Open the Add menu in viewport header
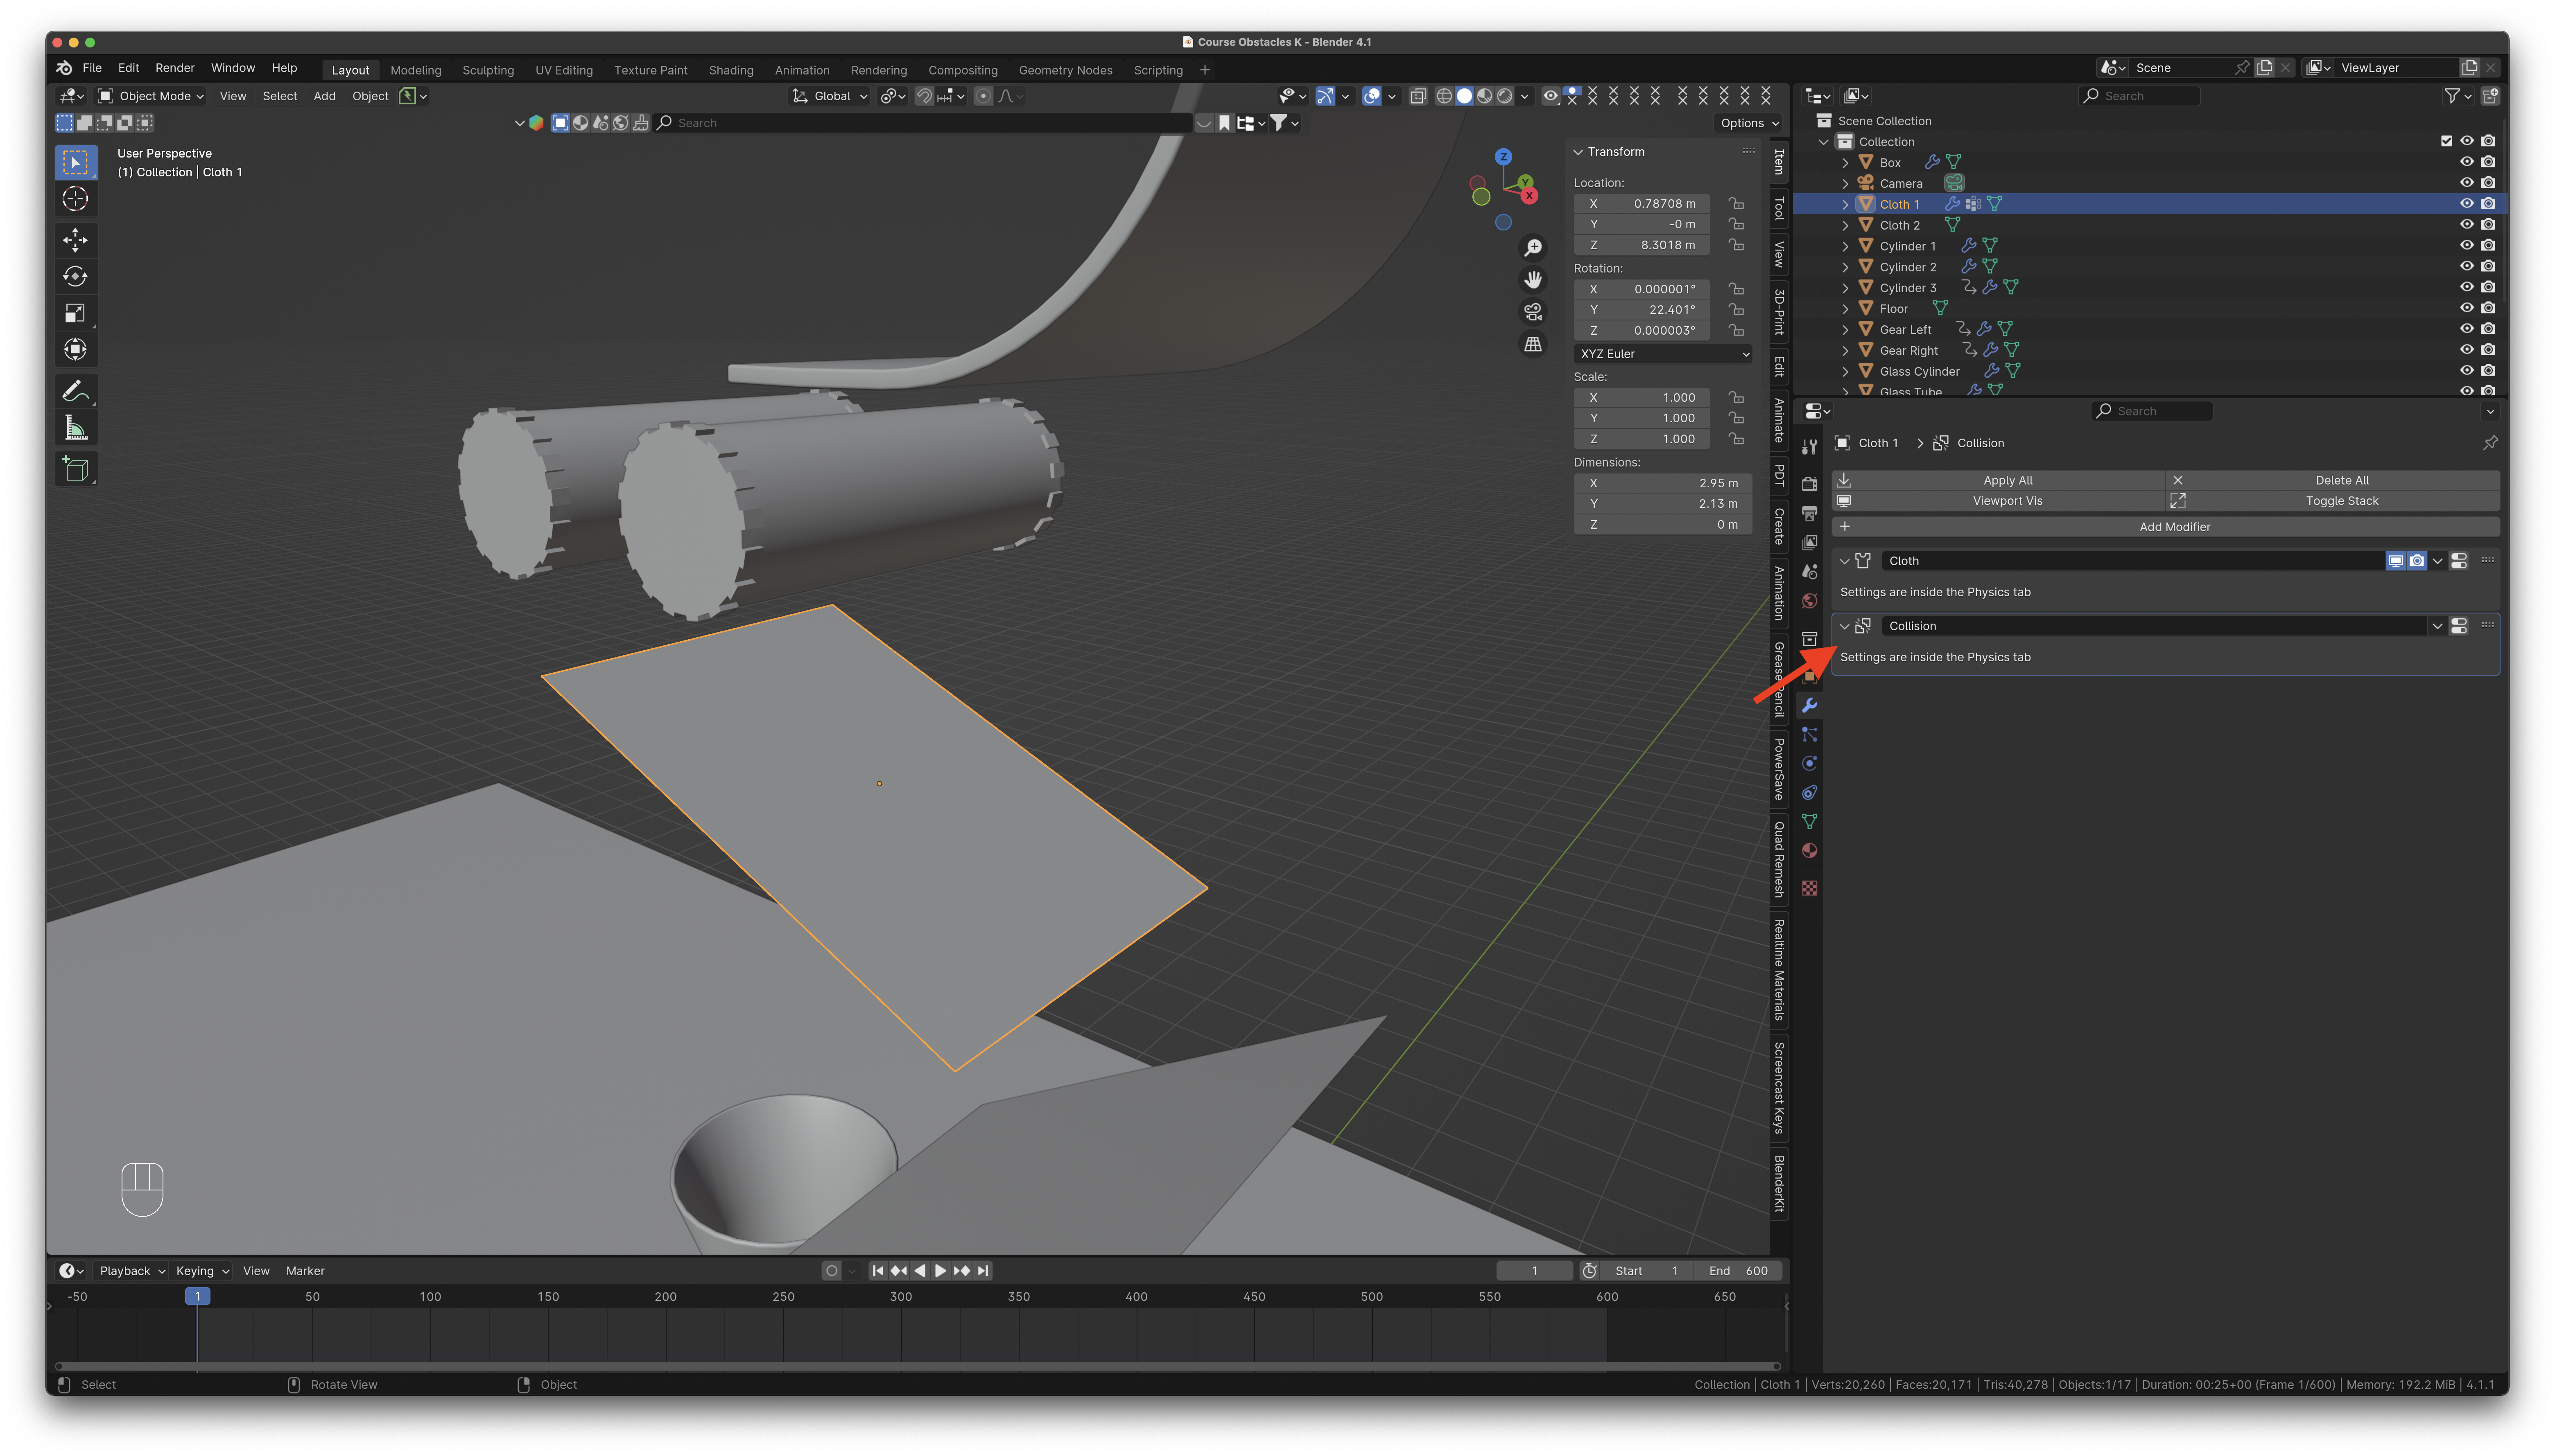The width and height of the screenshot is (2555, 1456). click(x=324, y=96)
